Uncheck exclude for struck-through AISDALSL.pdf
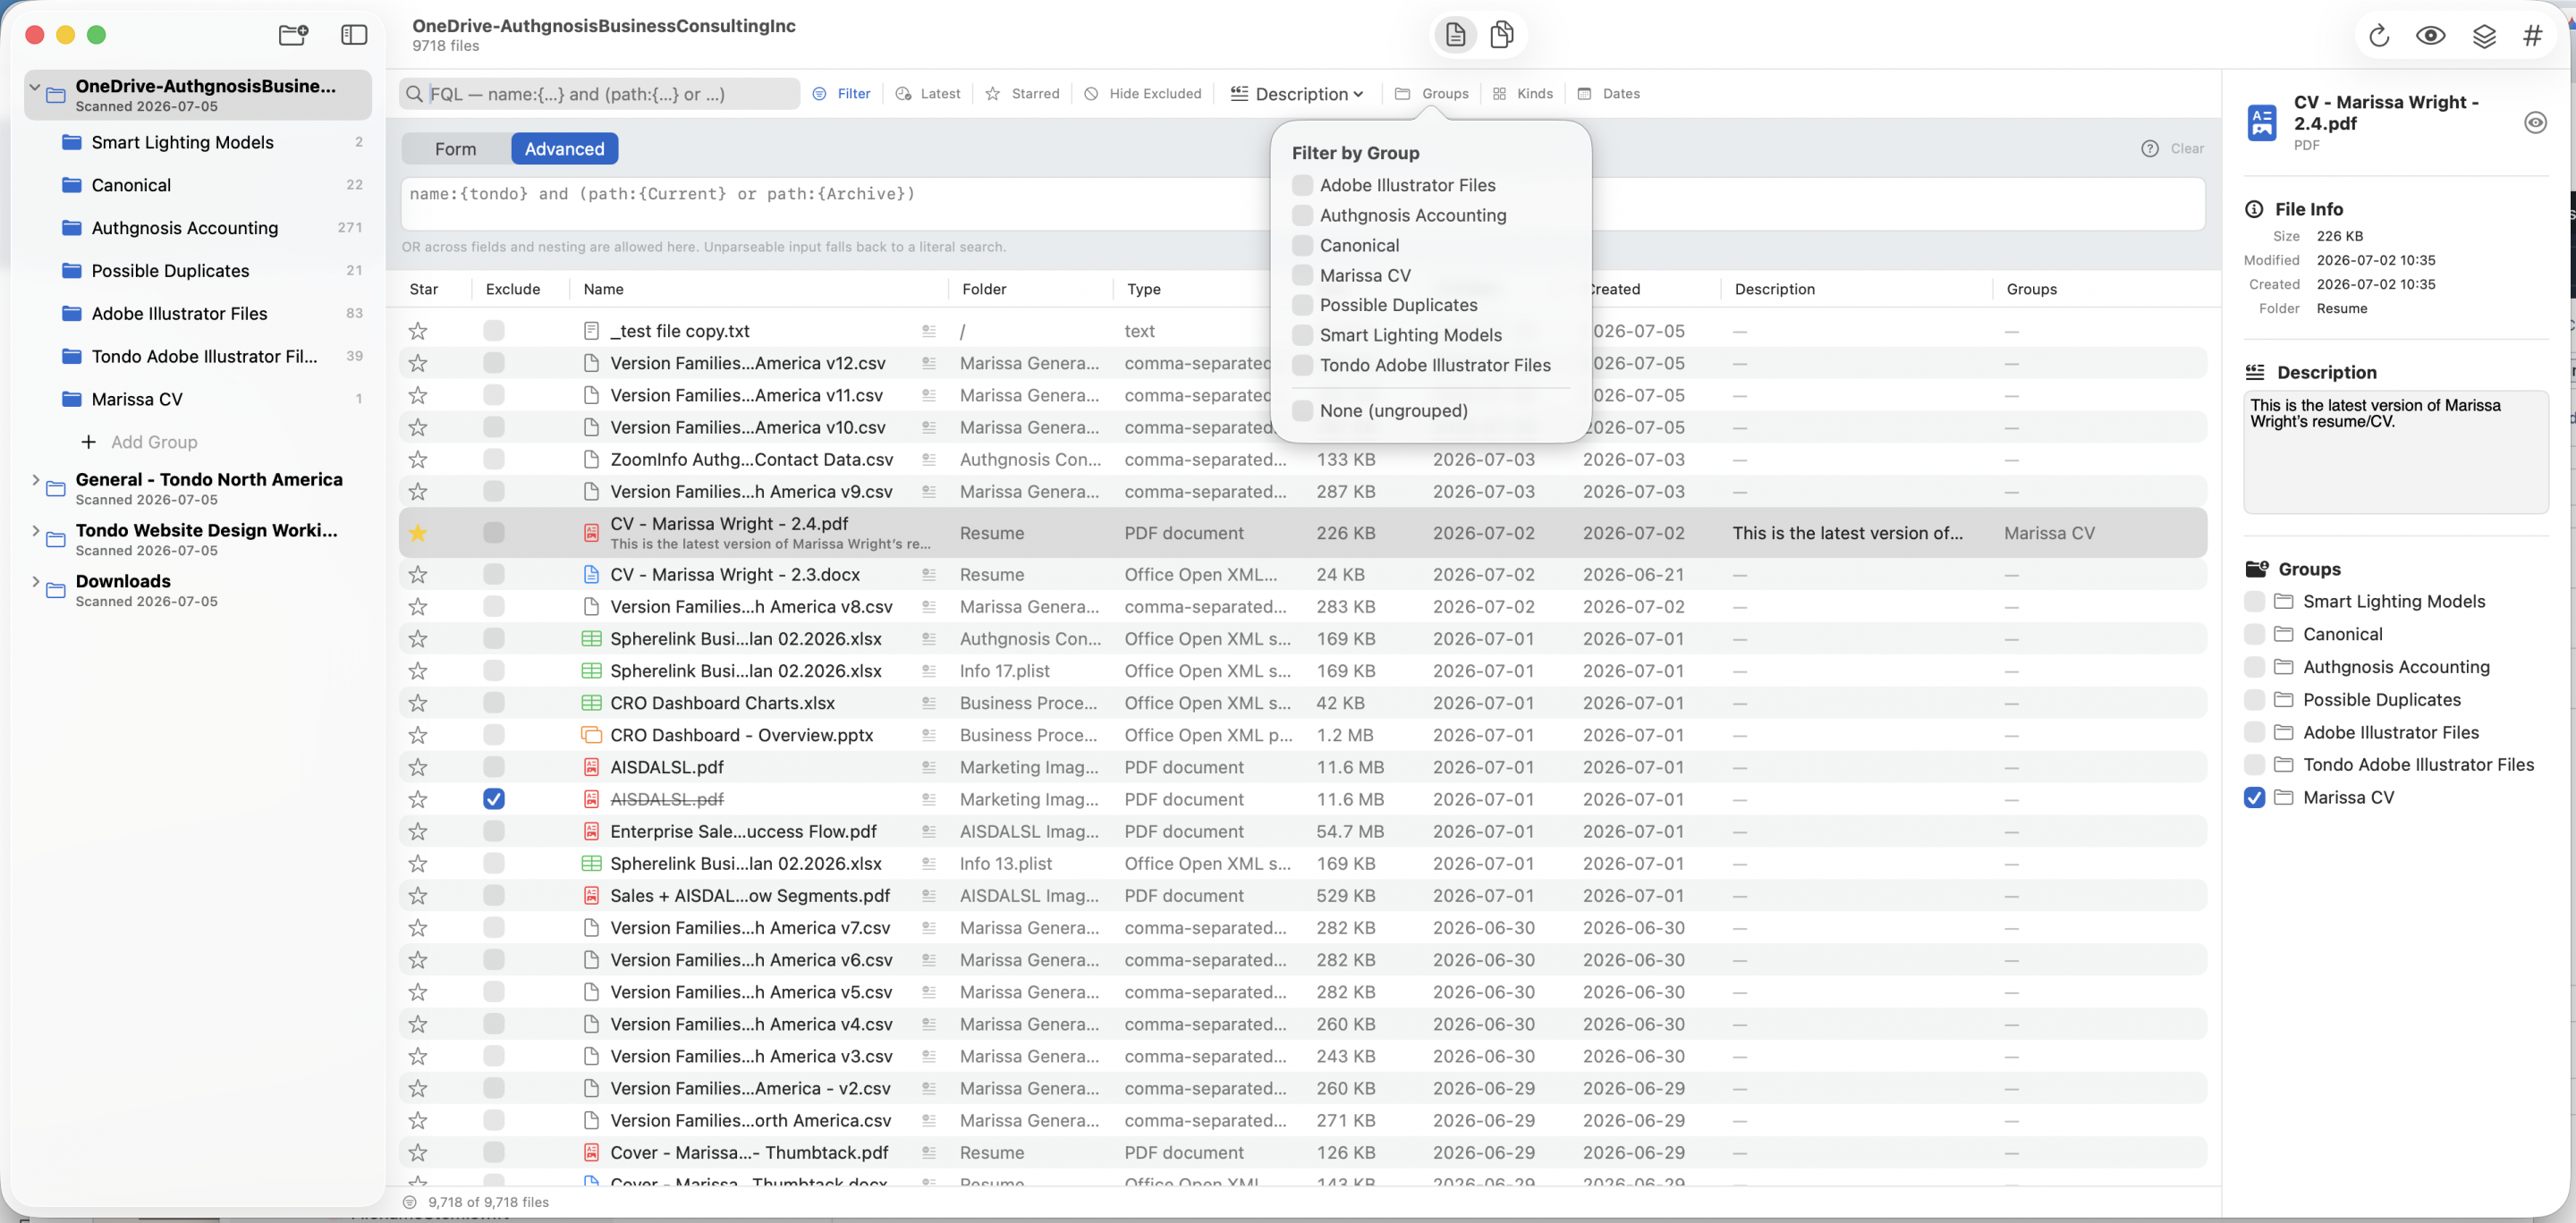This screenshot has height=1223, width=2576. [x=494, y=799]
